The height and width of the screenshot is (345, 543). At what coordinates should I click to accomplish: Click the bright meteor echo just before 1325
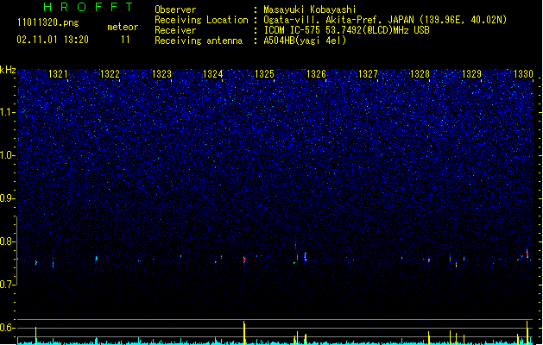click(244, 260)
